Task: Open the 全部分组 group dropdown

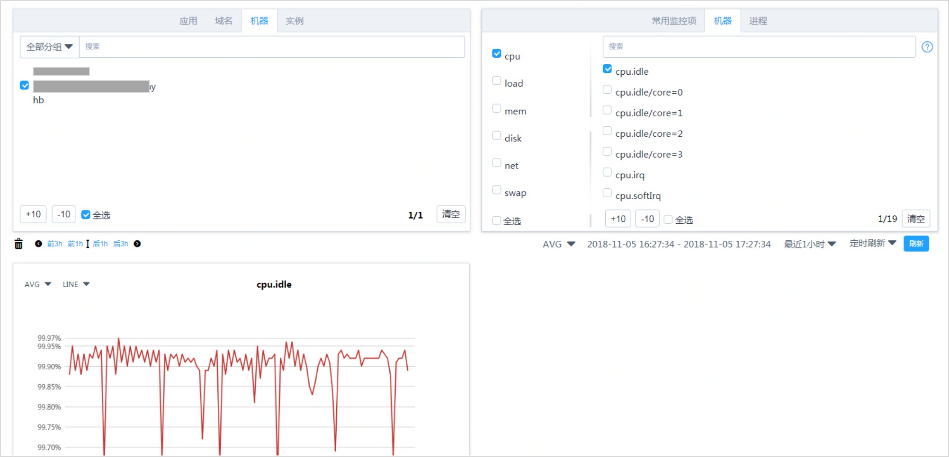Action: tap(48, 46)
